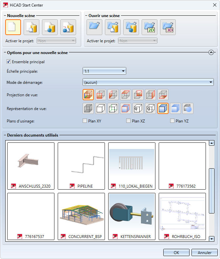
Task: Select first quick Q cube representation
Action: 138,108
